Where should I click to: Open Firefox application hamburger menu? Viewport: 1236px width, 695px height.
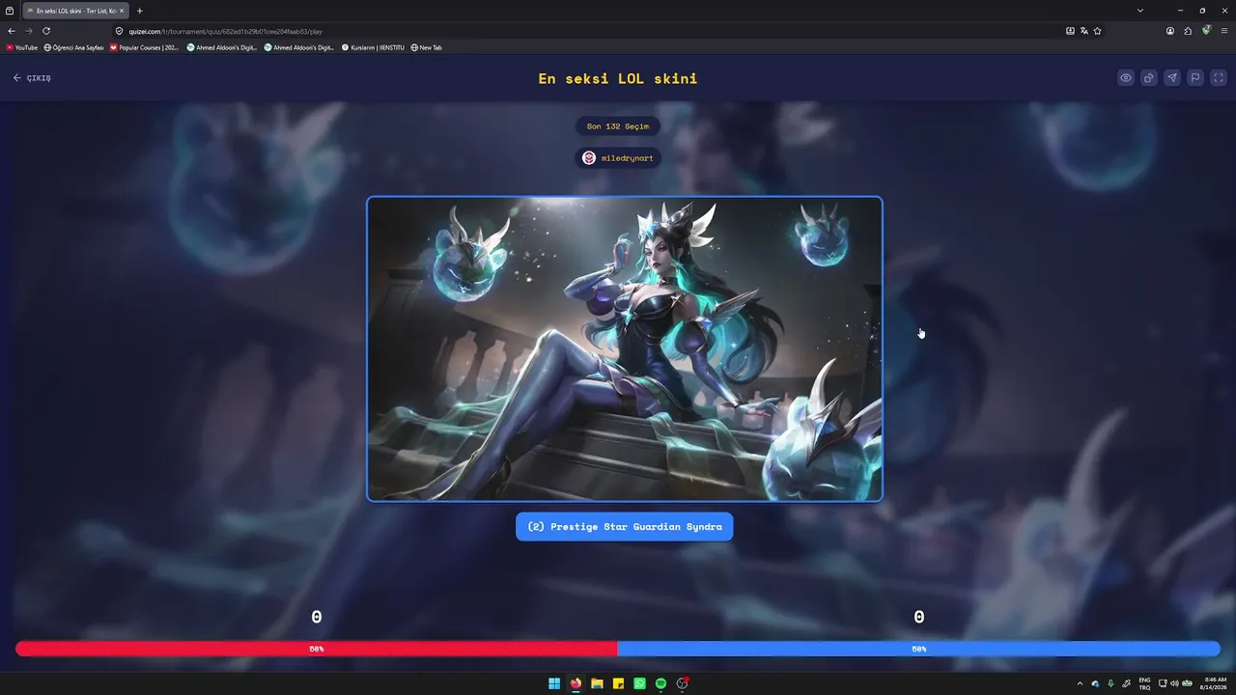(x=1224, y=31)
